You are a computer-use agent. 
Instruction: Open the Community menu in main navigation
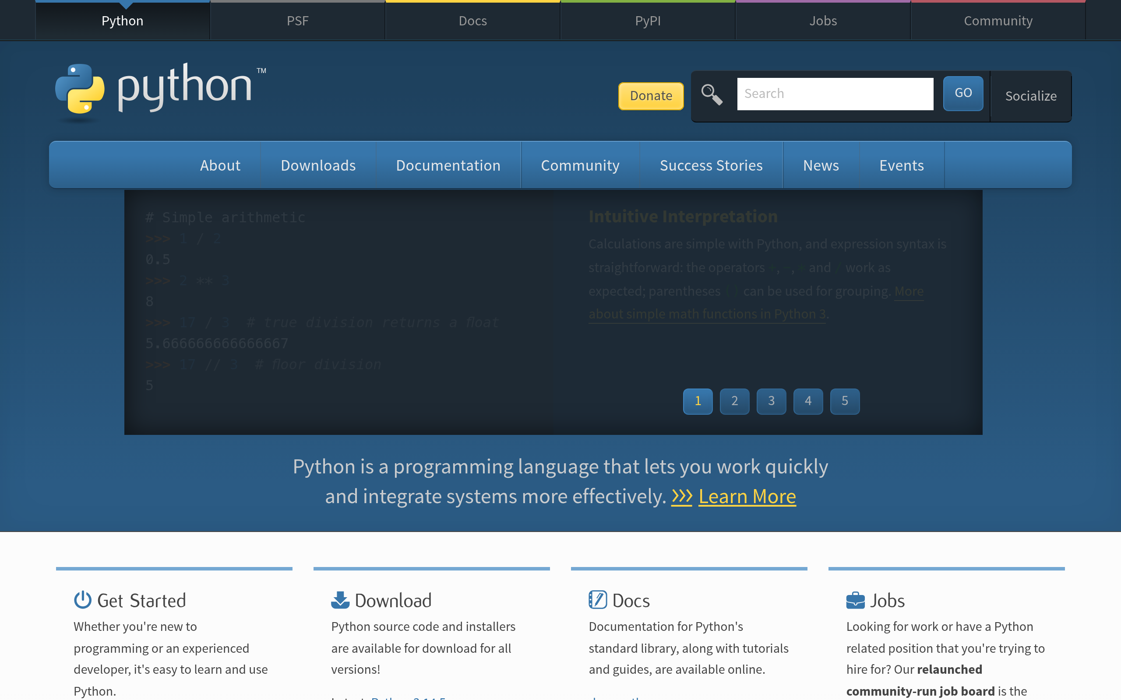(580, 165)
